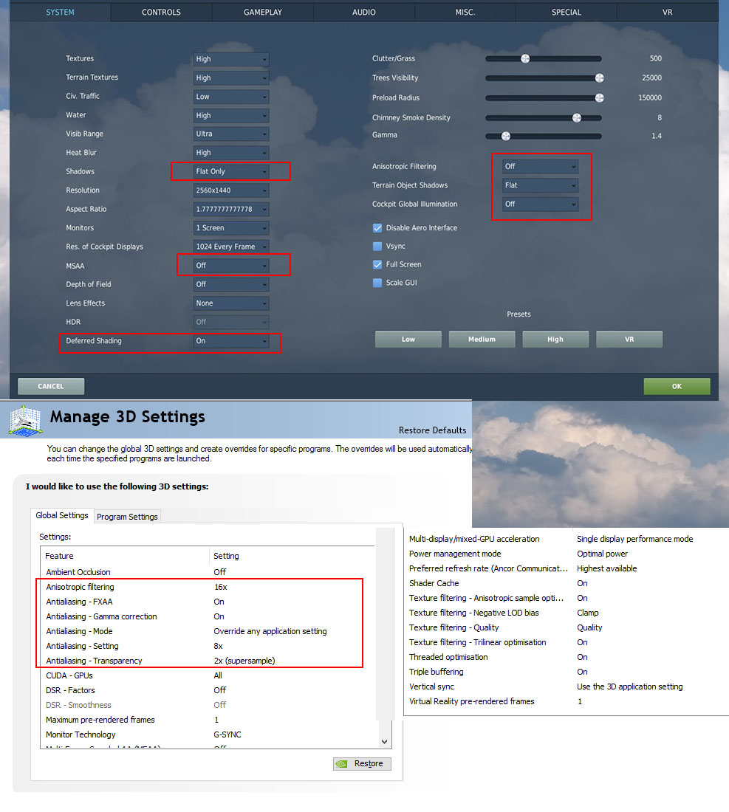The width and height of the screenshot is (729, 812).
Task: Select the Vertical sync row
Action: pyautogui.click(x=567, y=687)
